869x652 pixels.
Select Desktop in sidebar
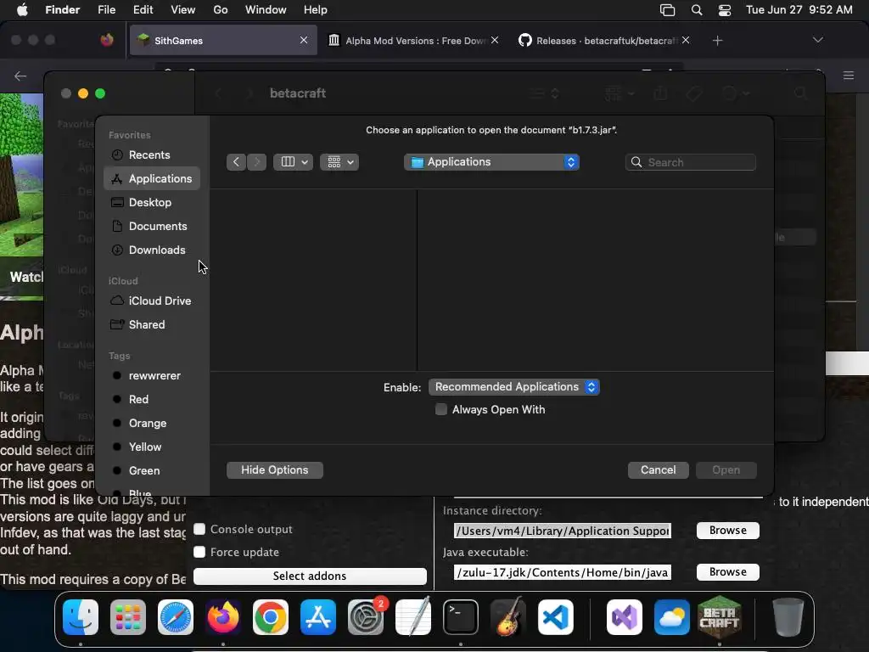[x=152, y=202]
